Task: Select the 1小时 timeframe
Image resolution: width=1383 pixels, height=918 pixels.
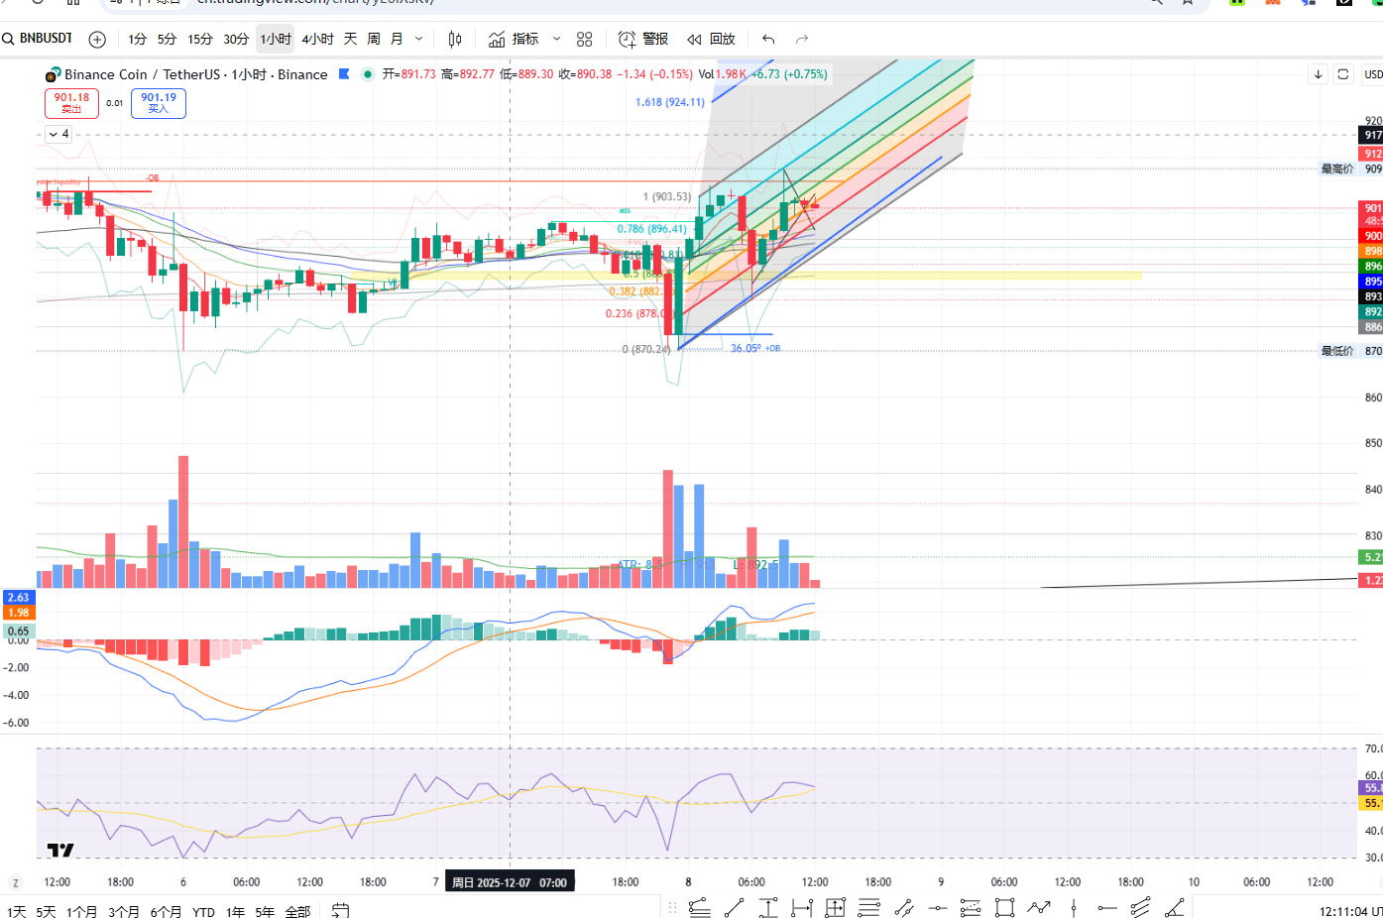Action: click(x=276, y=39)
